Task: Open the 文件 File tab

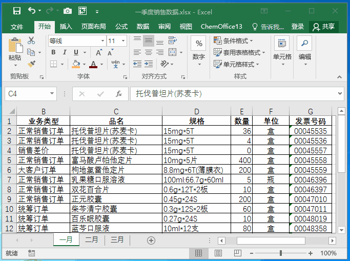Action: coord(17,27)
